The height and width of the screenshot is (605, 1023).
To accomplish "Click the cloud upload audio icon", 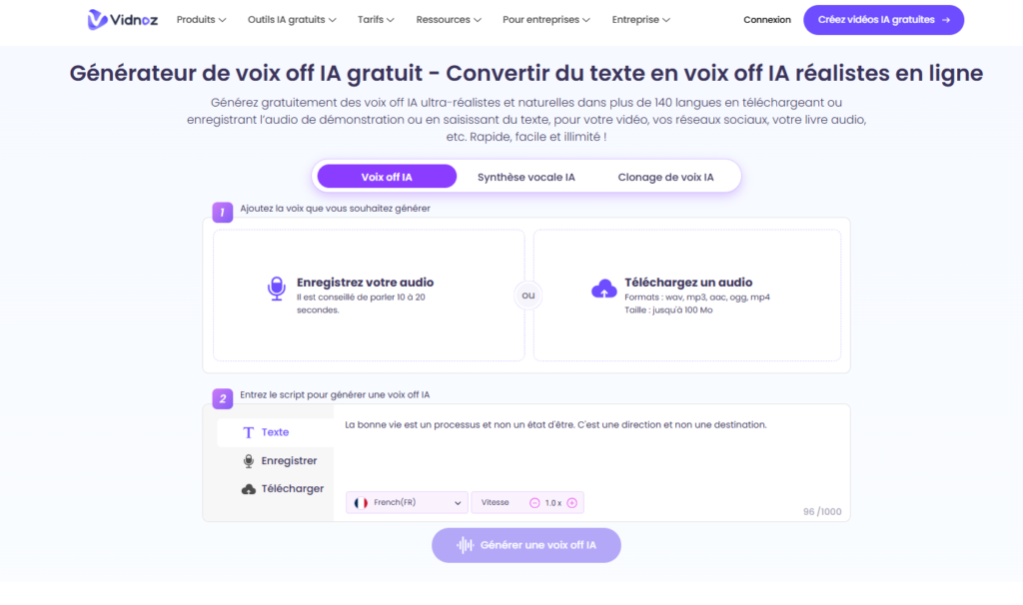I will coord(604,290).
